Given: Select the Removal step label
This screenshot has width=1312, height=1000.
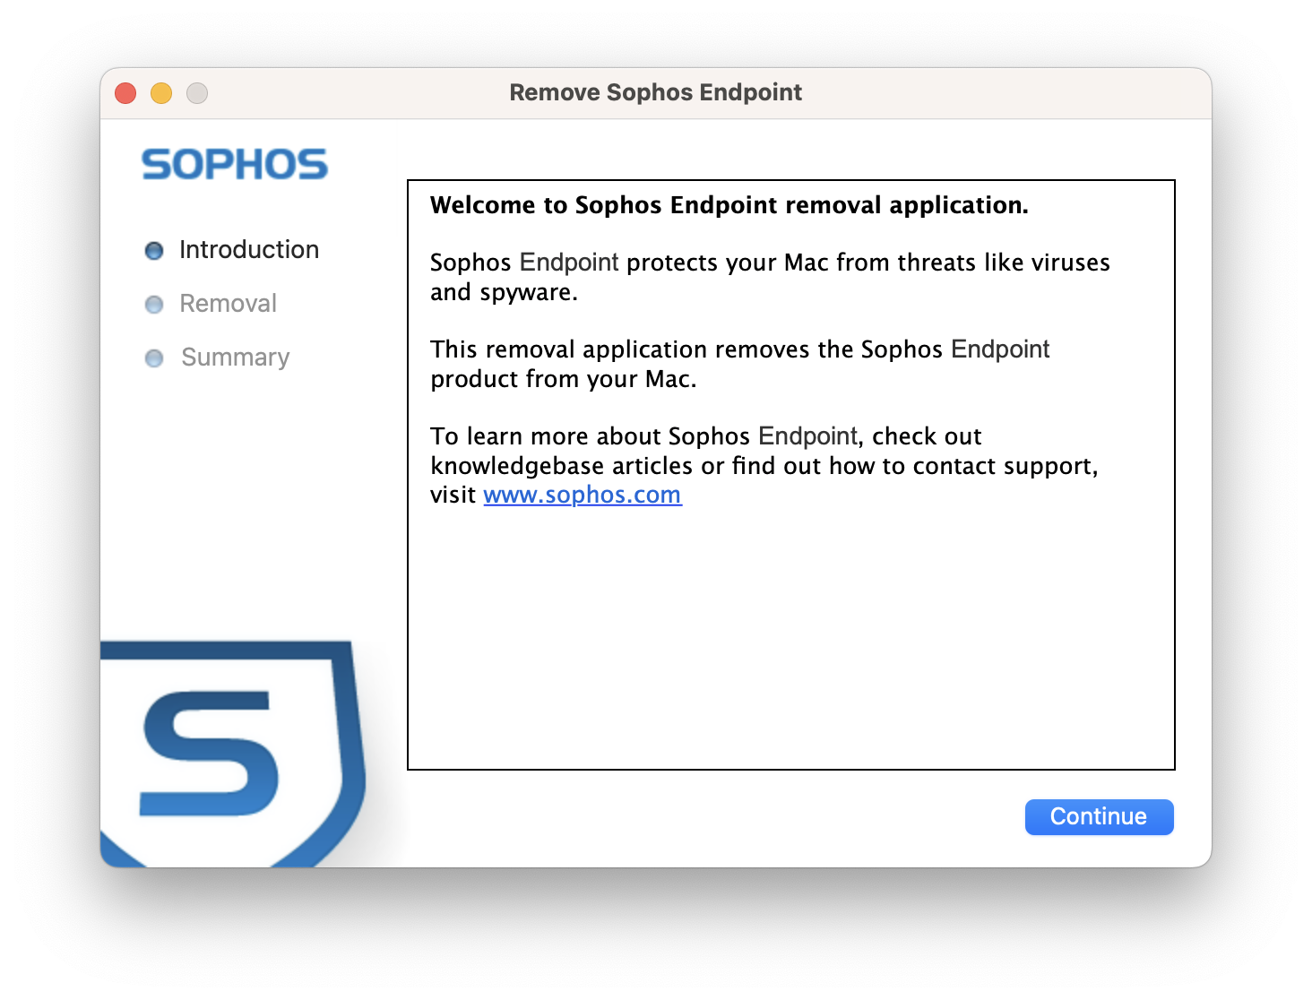Looking at the screenshot, I should point(228,303).
